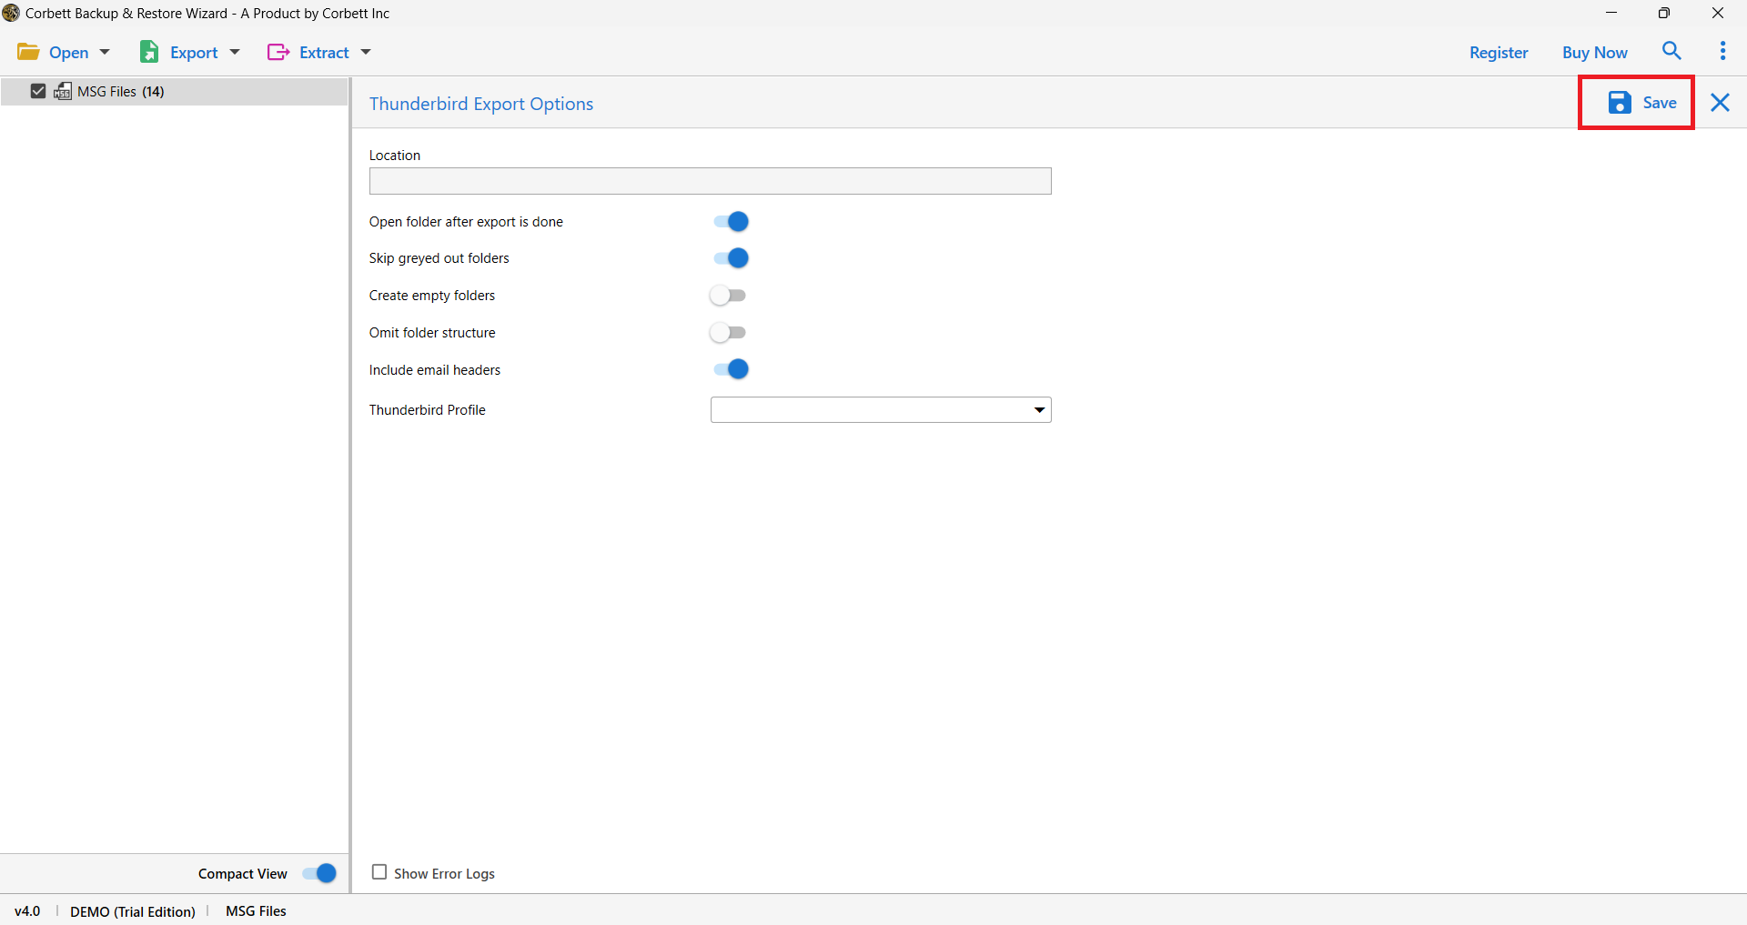1747x925 pixels.
Task: Click the Location path input field
Action: click(x=711, y=181)
